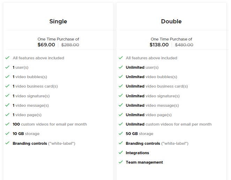Click 1 video business card(s) text
The image size is (231, 180).
35,86
